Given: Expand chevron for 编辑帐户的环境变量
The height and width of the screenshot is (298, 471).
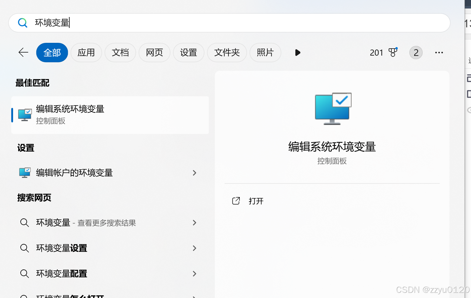Looking at the screenshot, I should (194, 173).
